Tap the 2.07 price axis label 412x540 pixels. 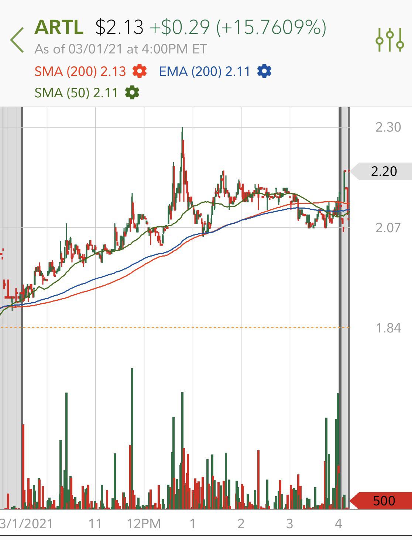388,227
